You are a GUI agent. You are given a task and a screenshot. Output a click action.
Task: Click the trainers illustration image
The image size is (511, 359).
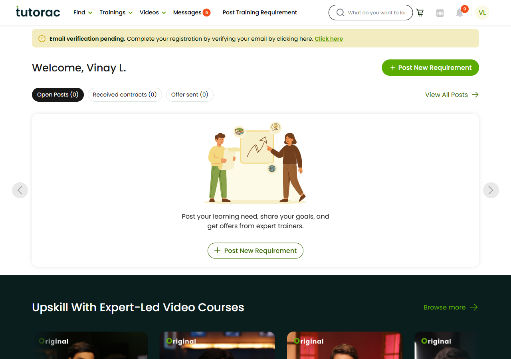(255, 163)
